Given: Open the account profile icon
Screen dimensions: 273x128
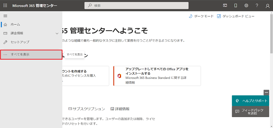Looking at the screenshot, I should click(x=268, y=6).
